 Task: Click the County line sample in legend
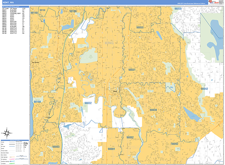[12, 142]
